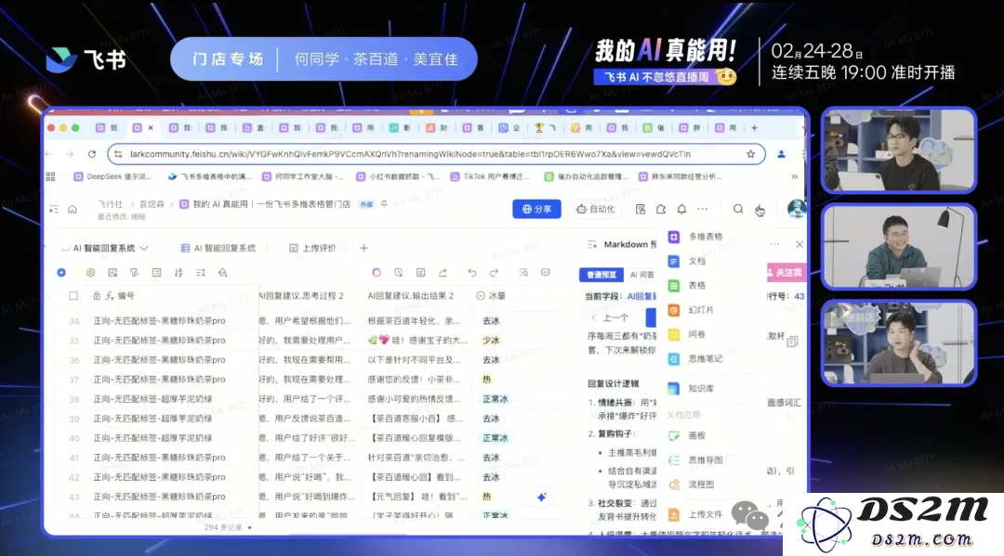Open the notifications bell icon

[x=682, y=209]
